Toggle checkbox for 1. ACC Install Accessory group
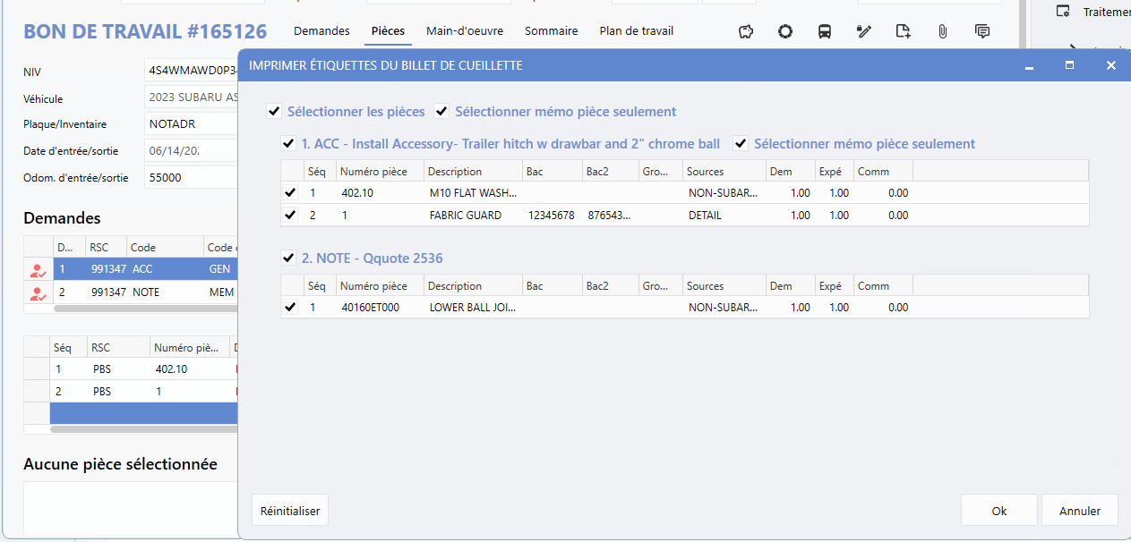Image resolution: width=1131 pixels, height=542 pixels. point(288,143)
